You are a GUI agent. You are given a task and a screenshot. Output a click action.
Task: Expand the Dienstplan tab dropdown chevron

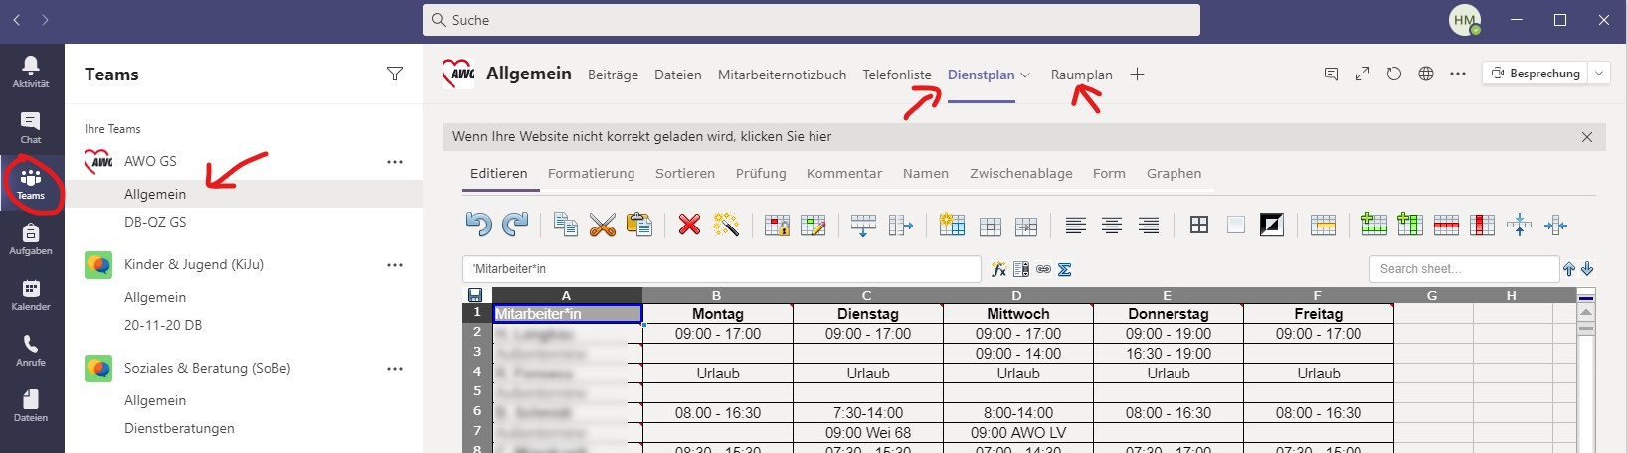tap(1025, 75)
